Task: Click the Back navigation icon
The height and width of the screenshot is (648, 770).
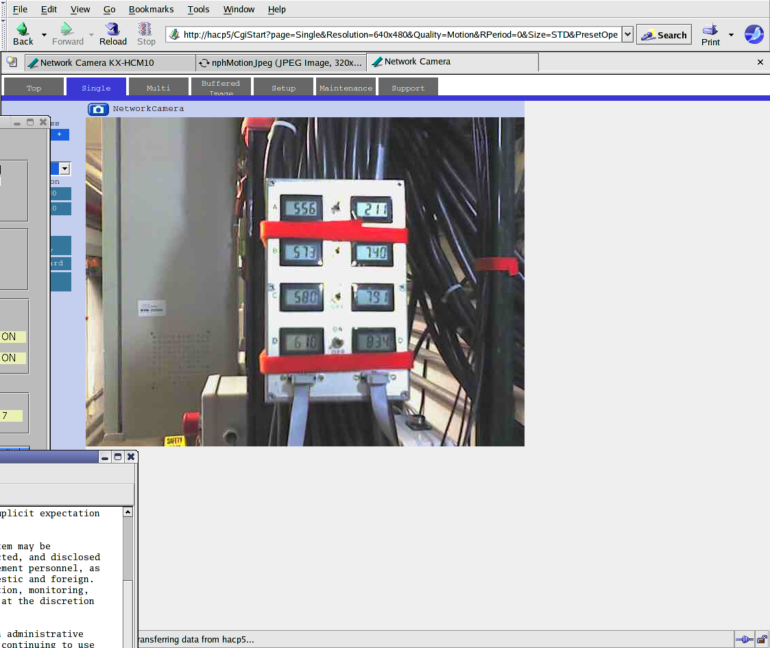Action: click(23, 34)
